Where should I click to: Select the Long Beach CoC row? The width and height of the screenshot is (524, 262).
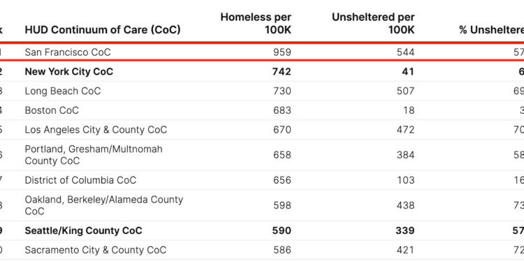(x=262, y=91)
